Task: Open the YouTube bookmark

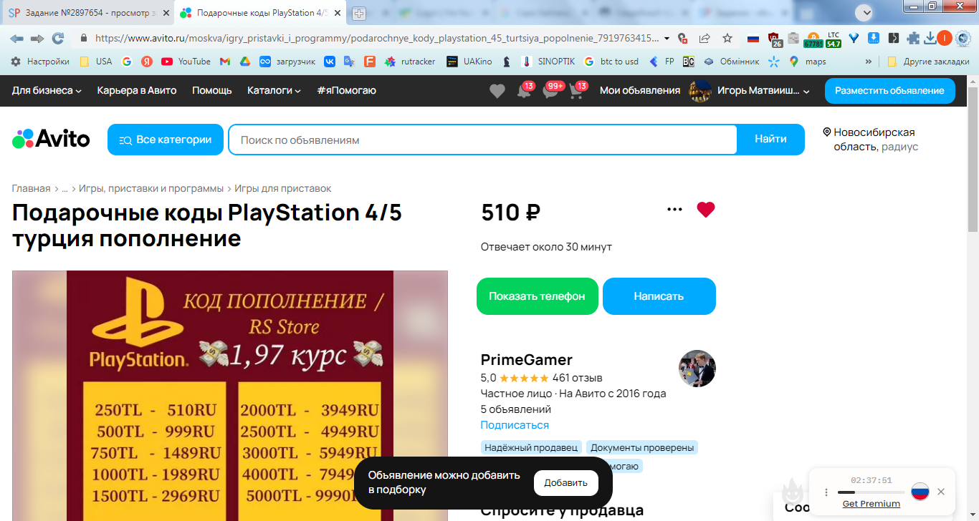Action: pos(186,62)
